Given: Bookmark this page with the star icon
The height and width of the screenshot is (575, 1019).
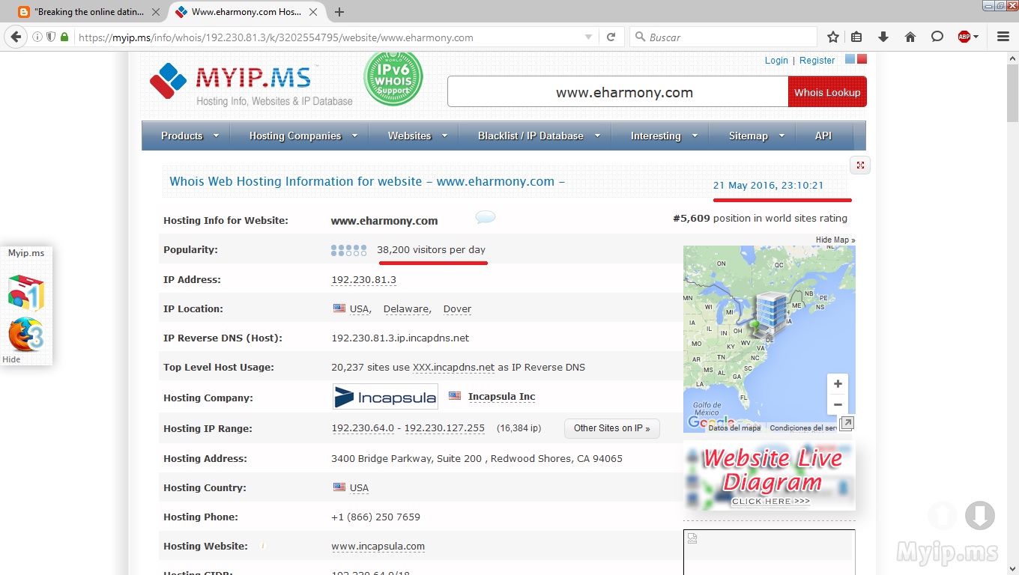Looking at the screenshot, I should click(833, 37).
